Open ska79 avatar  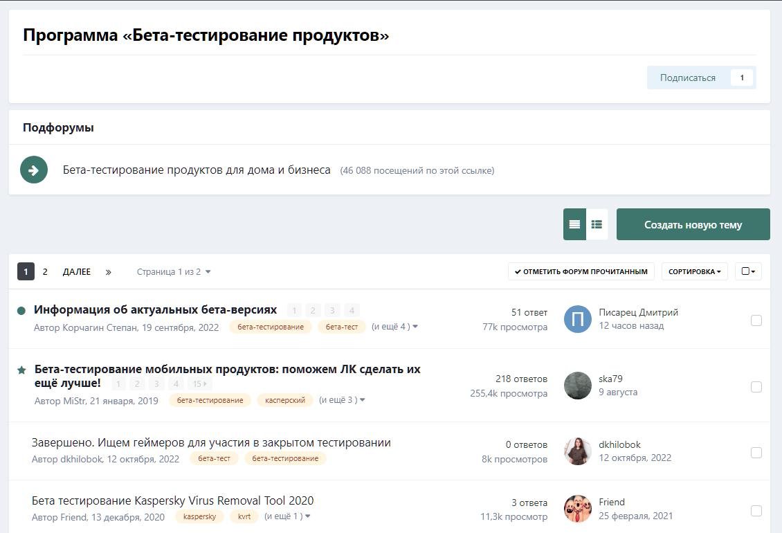pos(578,386)
